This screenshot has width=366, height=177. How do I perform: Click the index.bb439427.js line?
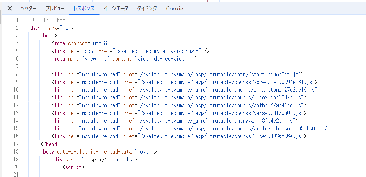[179, 97]
